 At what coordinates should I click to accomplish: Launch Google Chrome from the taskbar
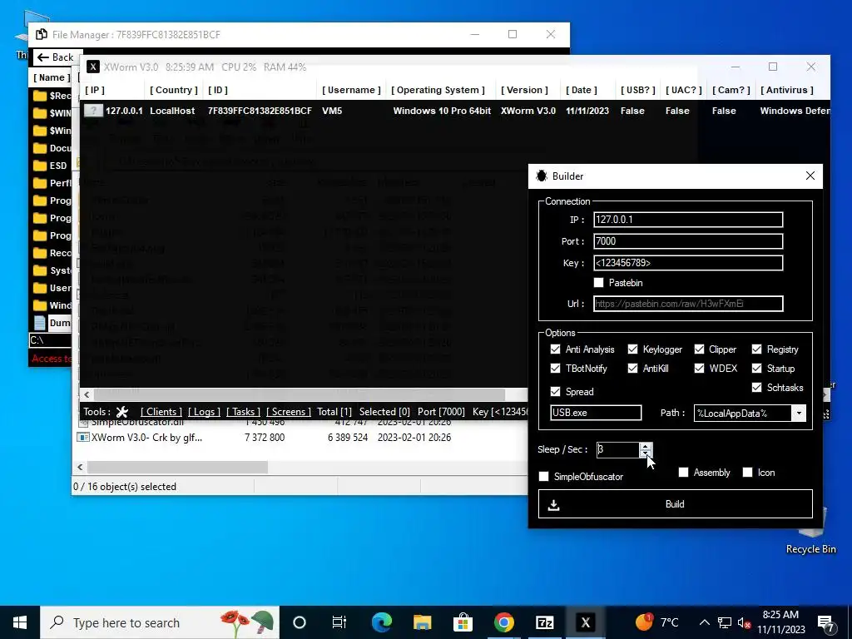pos(503,622)
